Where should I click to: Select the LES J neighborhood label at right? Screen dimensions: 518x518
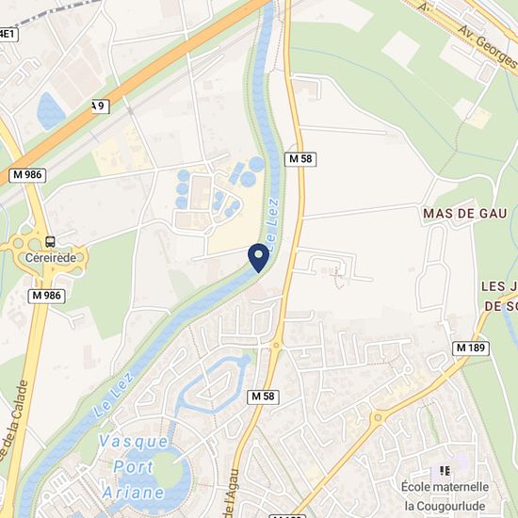pyautogui.click(x=499, y=286)
